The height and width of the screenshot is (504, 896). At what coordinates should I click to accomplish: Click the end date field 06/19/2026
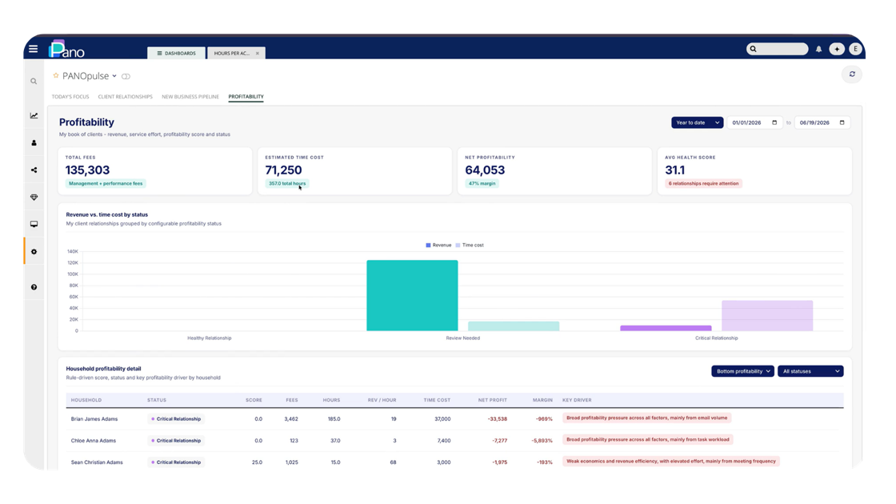coord(822,122)
